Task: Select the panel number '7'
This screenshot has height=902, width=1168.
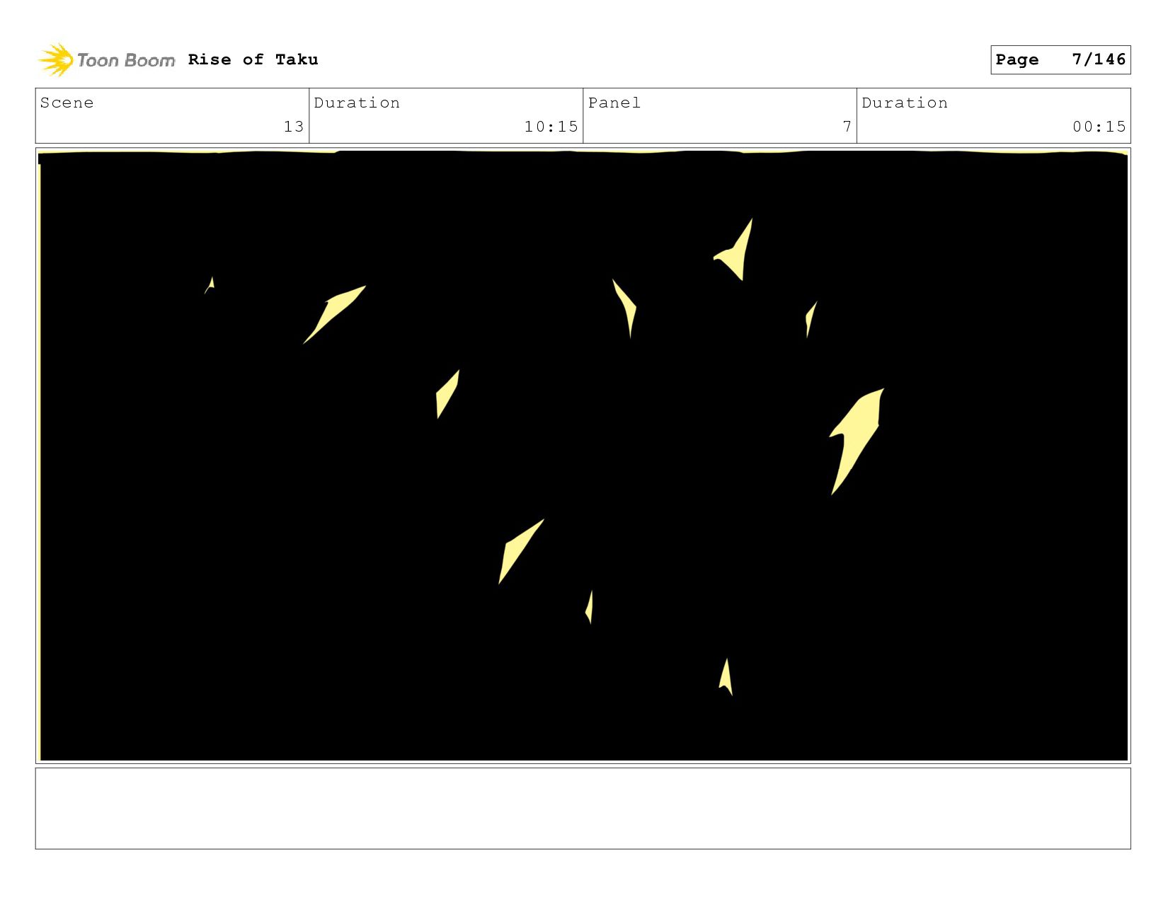Action: point(847,127)
